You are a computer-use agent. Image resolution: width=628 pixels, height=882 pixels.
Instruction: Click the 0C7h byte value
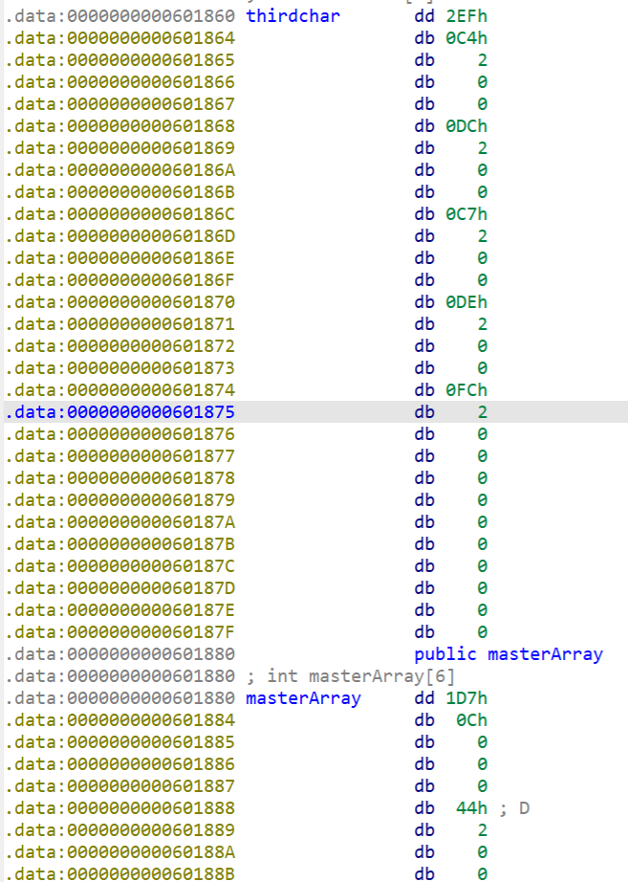pyautogui.click(x=464, y=214)
